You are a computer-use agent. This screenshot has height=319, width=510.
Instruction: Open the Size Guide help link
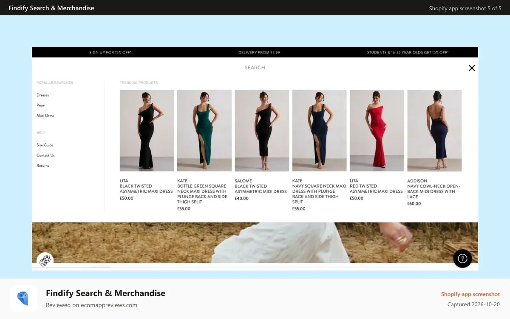point(45,145)
